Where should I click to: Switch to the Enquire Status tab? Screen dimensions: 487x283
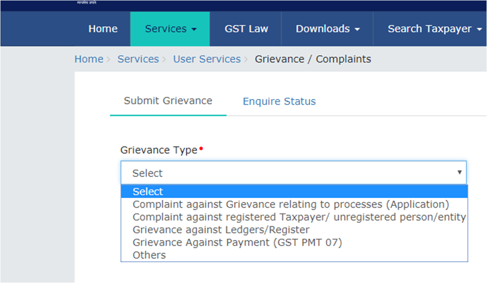279,102
